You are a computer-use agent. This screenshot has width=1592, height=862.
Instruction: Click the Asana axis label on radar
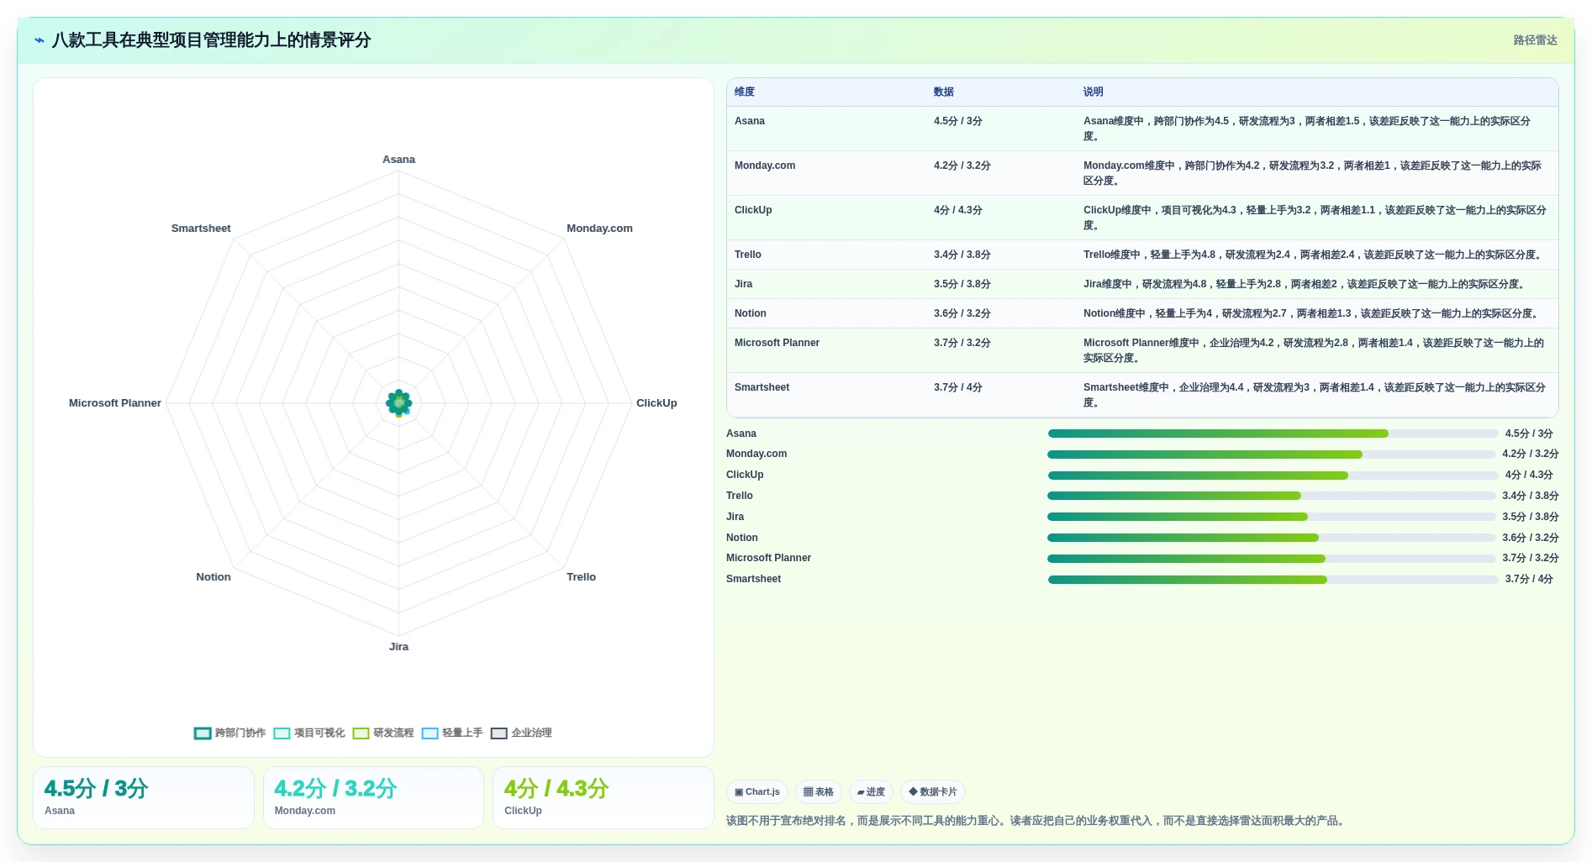398,160
